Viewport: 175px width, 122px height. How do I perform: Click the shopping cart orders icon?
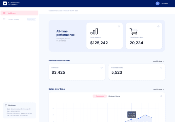click(134, 32)
